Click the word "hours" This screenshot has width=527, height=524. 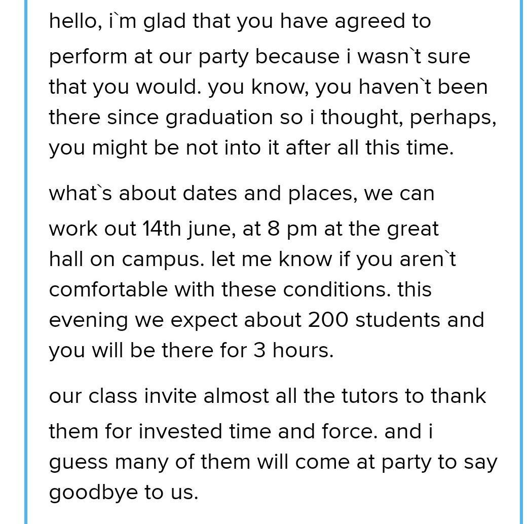[x=303, y=351]
